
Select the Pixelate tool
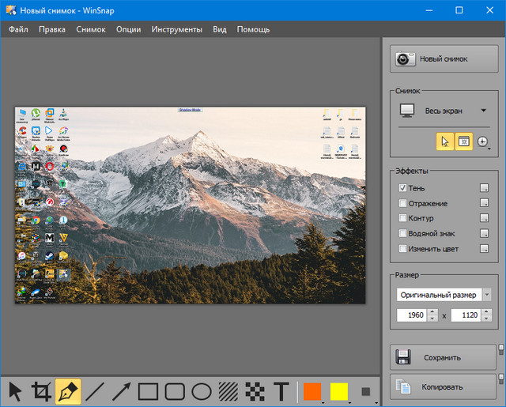click(x=254, y=390)
